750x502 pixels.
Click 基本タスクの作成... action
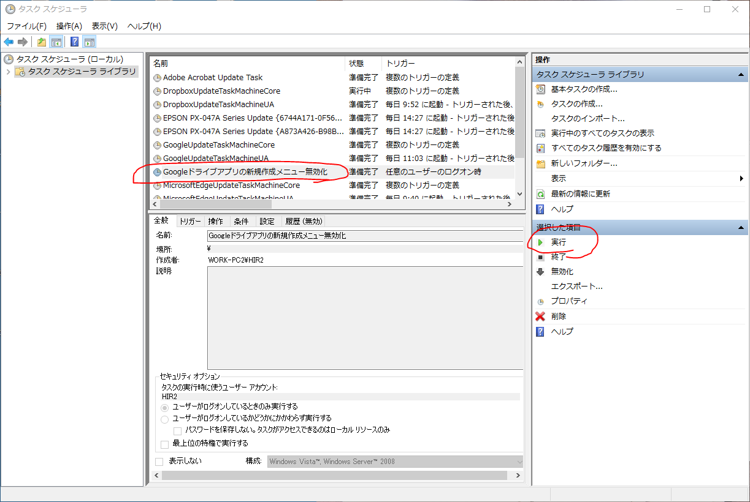click(x=584, y=89)
